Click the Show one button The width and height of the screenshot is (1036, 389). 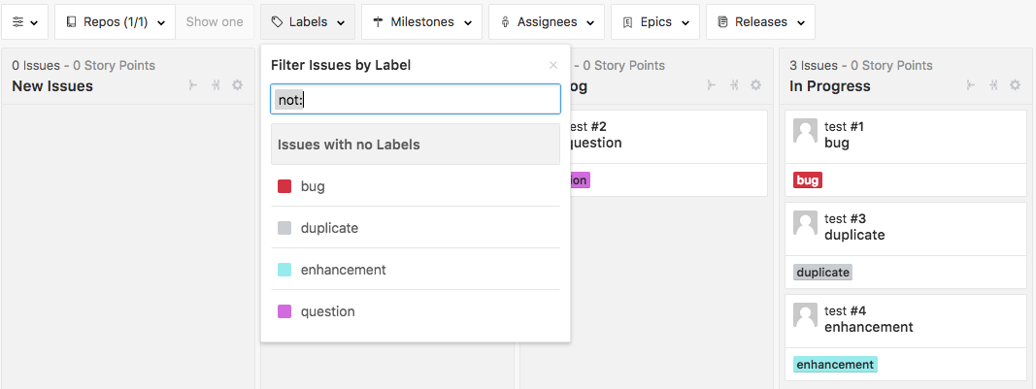[x=215, y=21]
